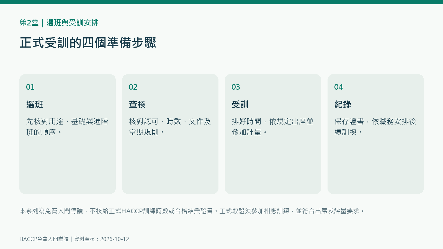The height and width of the screenshot is (249, 443).
Task: Click step number 02
Action: click(x=133, y=87)
